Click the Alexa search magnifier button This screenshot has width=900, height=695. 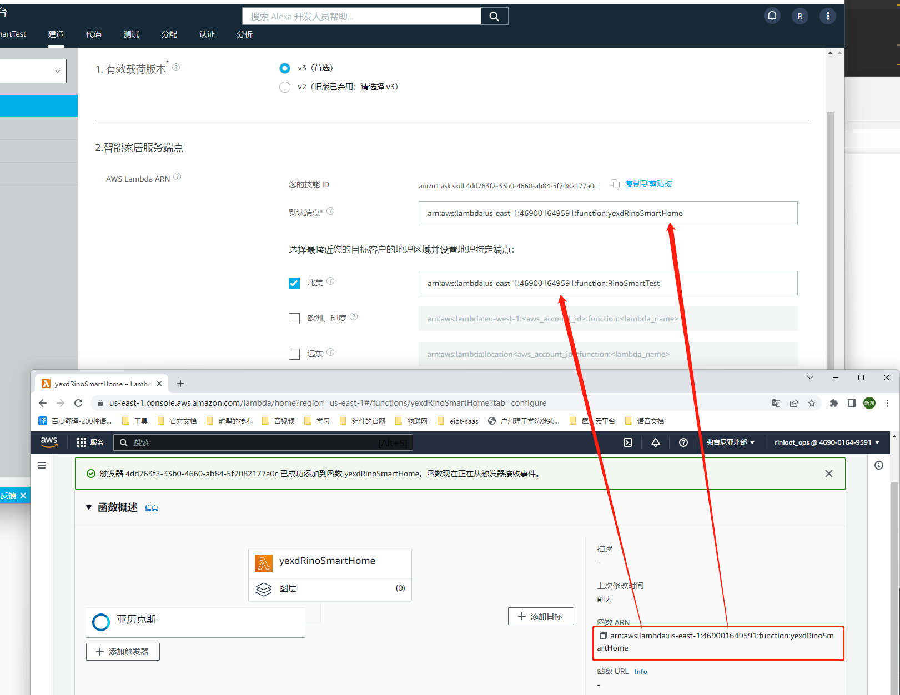(x=494, y=16)
